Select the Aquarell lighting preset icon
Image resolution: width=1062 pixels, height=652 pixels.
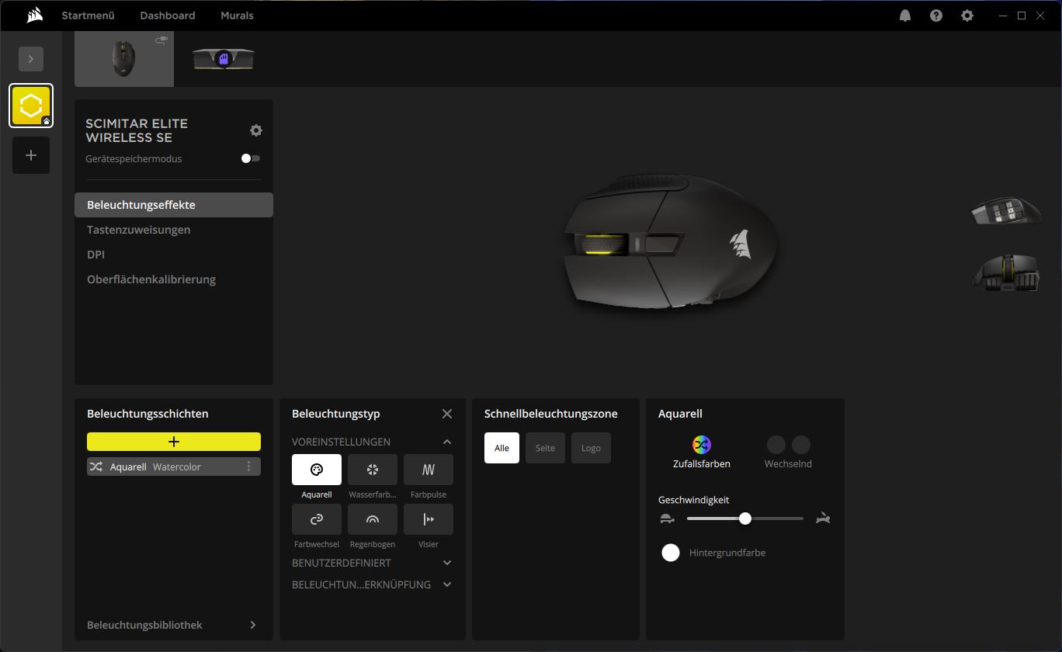click(x=316, y=470)
